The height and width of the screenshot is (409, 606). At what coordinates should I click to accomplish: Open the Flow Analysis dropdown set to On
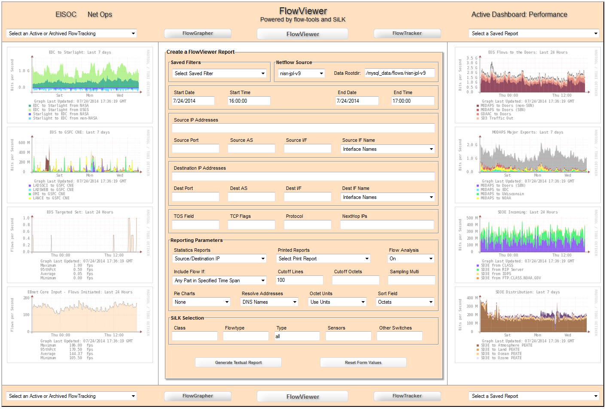[x=411, y=259]
